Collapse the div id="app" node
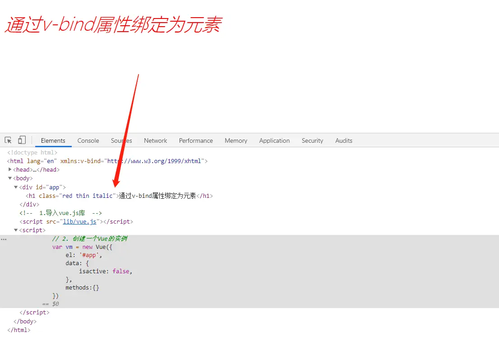The image size is (499, 346). pos(16,187)
